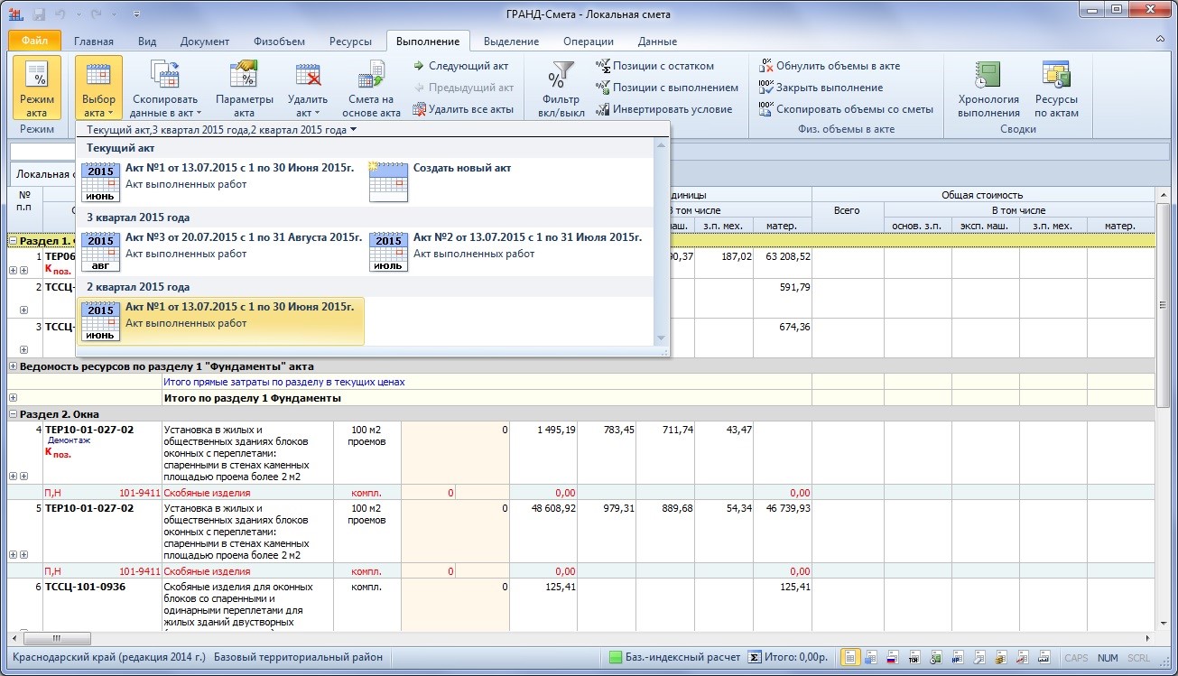The width and height of the screenshot is (1178, 676).
Task: Expand Ведомость ресурсов по разделу 1
Action: [x=13, y=366]
